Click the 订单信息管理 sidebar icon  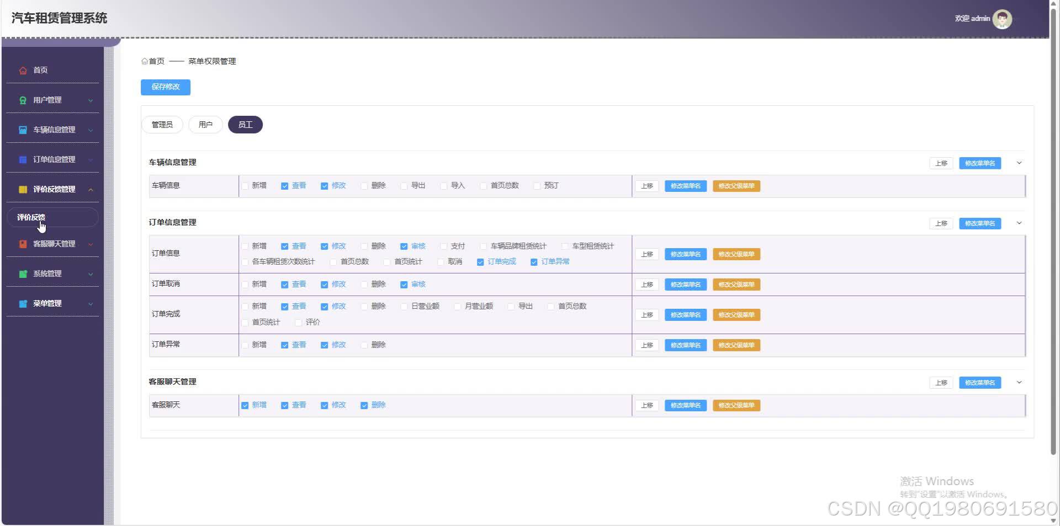[23, 160]
